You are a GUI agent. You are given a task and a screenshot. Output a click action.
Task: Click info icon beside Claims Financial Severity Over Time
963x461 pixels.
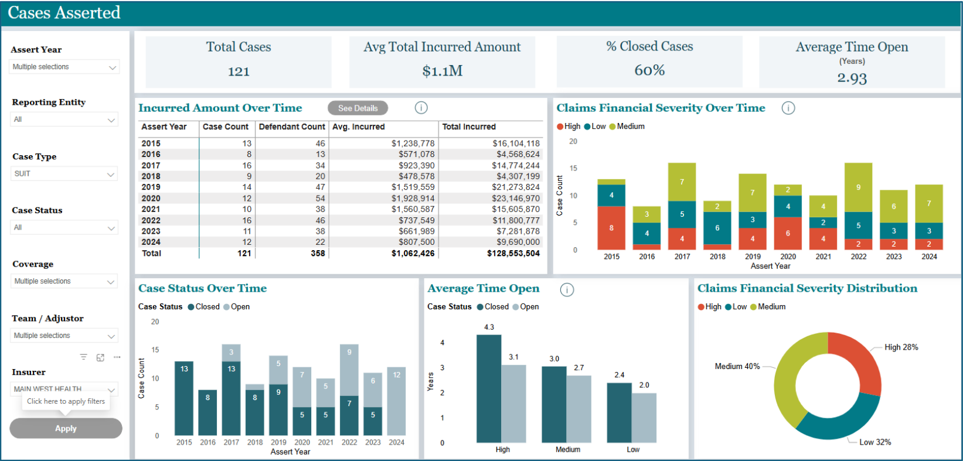(x=788, y=108)
